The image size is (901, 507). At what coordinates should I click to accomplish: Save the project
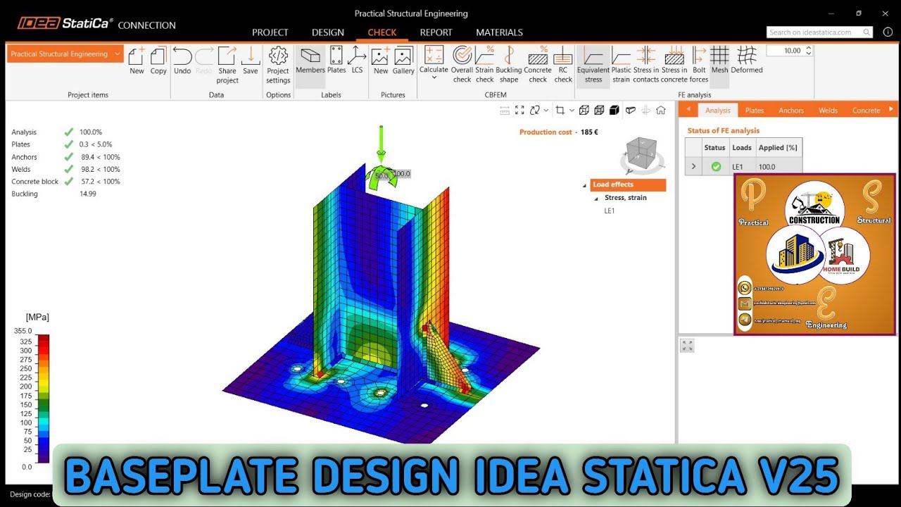(x=251, y=61)
